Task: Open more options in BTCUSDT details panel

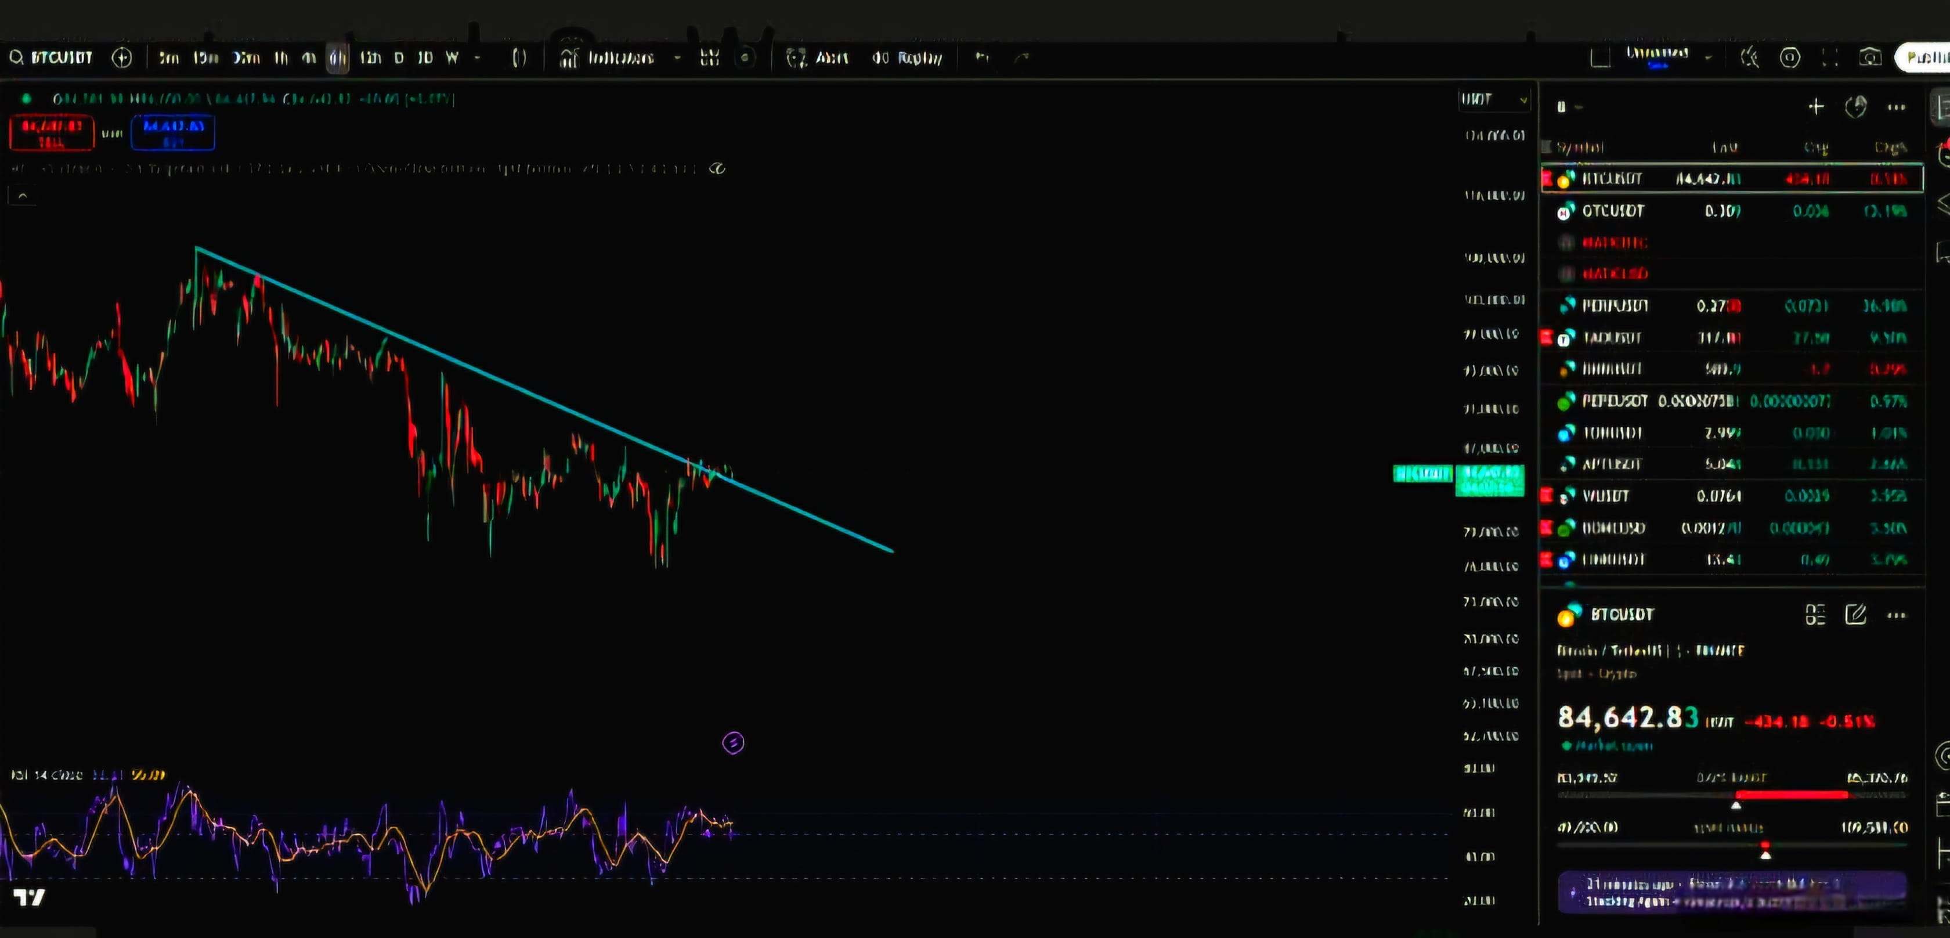Action: pos(1896,615)
